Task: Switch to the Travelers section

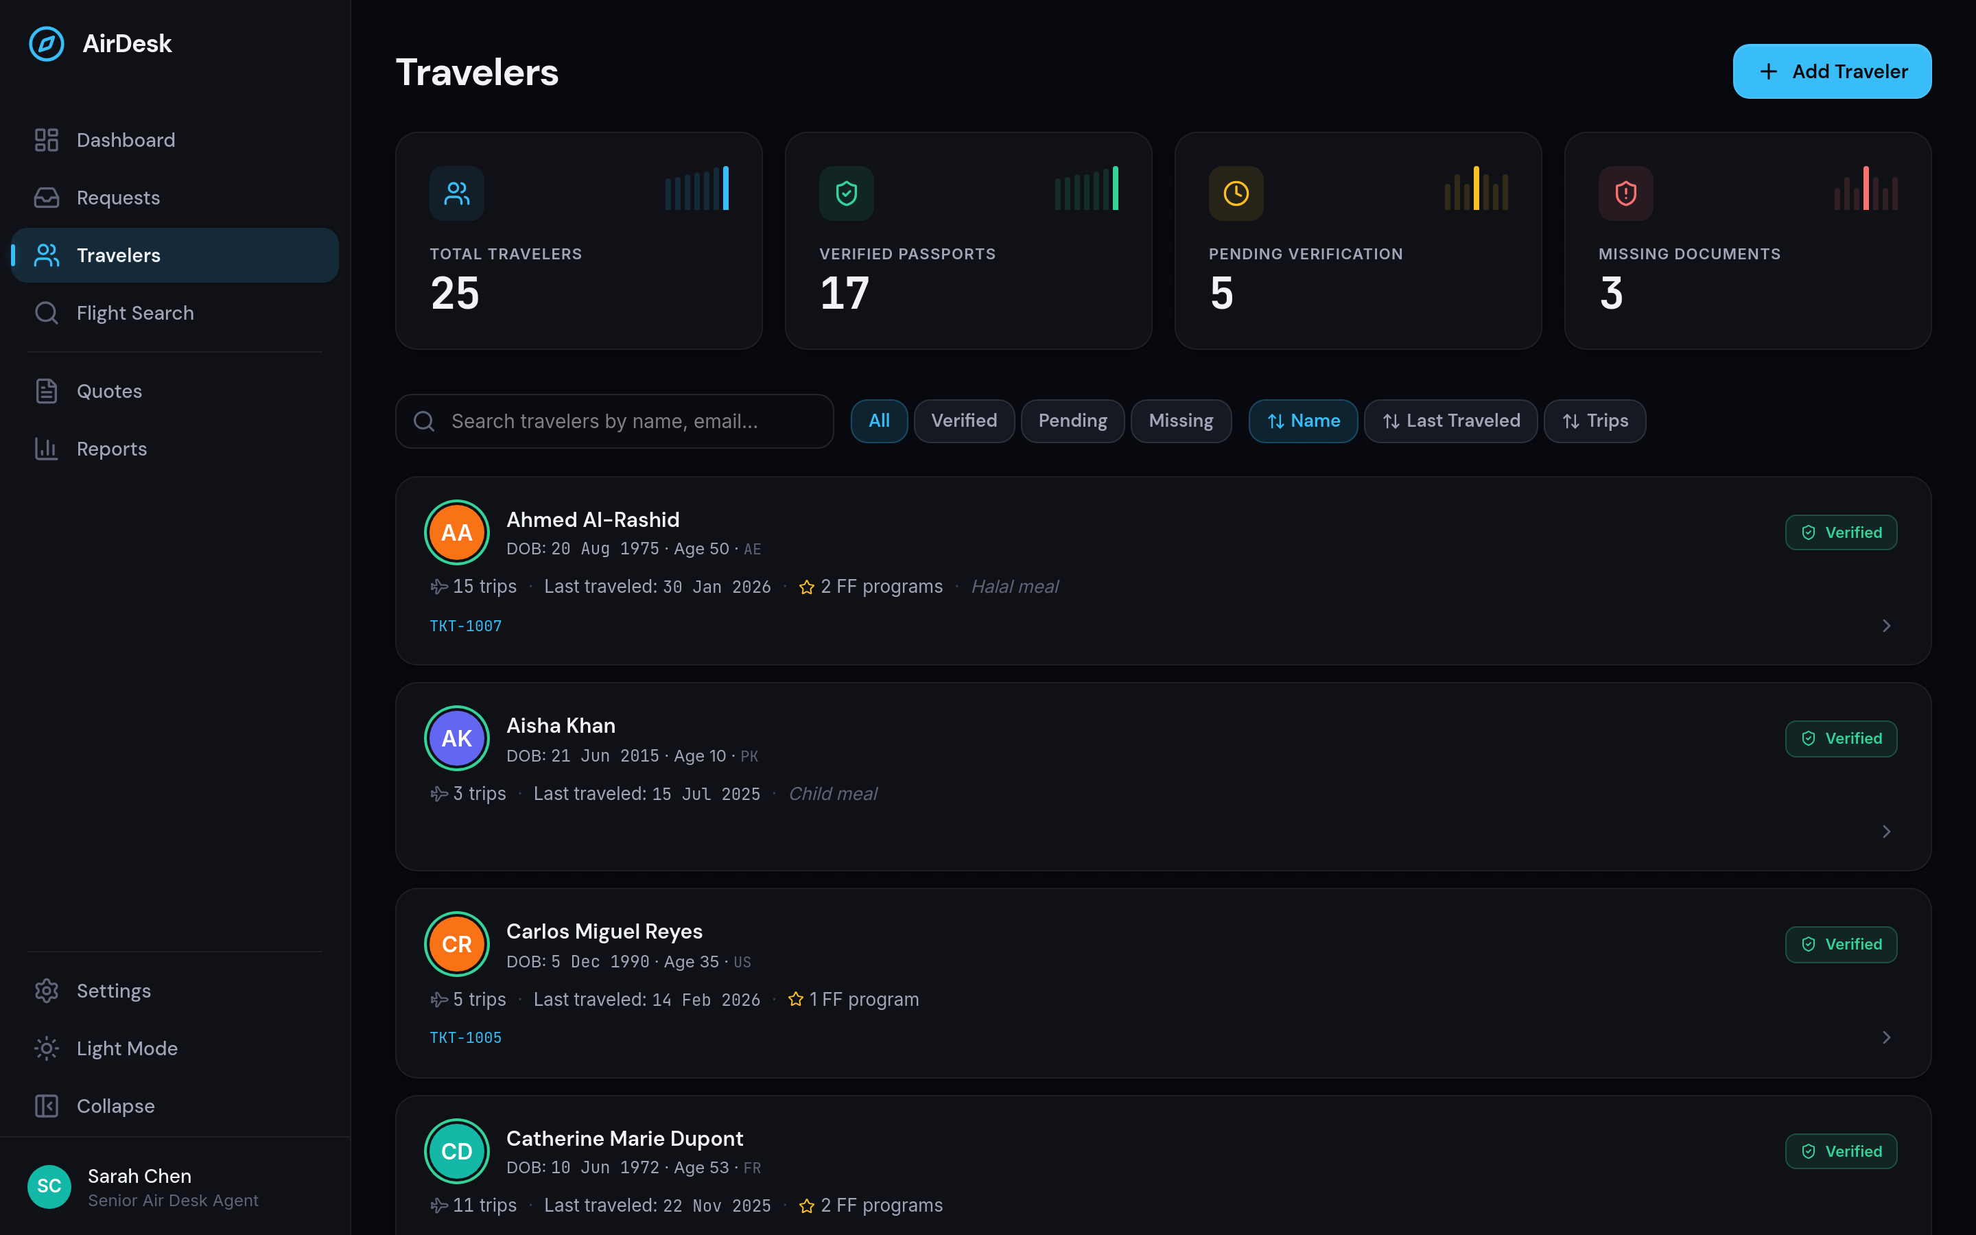Action: [119, 255]
